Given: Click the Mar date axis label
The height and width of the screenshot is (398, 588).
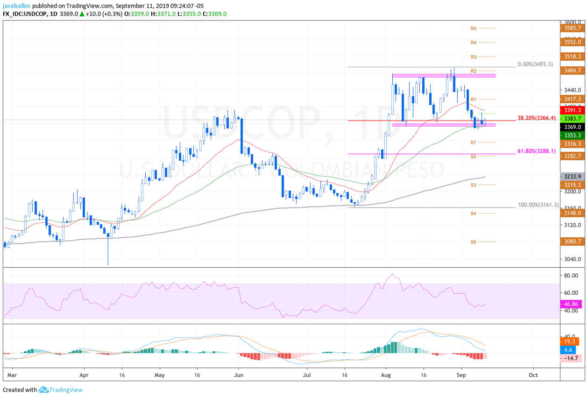Looking at the screenshot, I should click(x=13, y=375).
